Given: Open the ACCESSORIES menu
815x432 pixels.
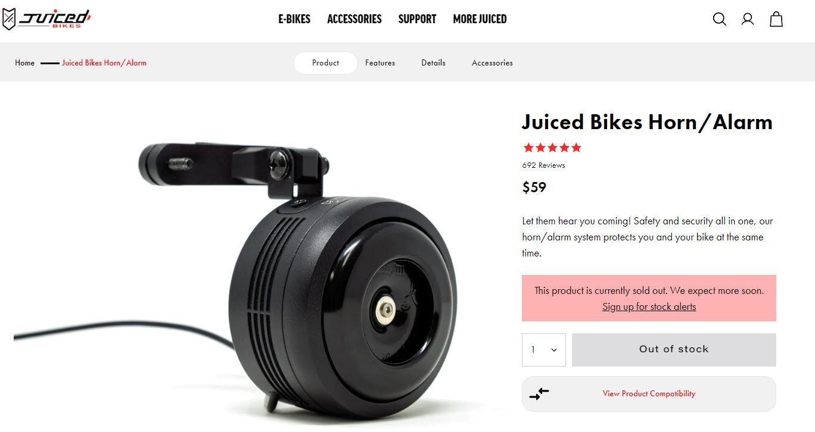Looking at the screenshot, I should tap(354, 19).
